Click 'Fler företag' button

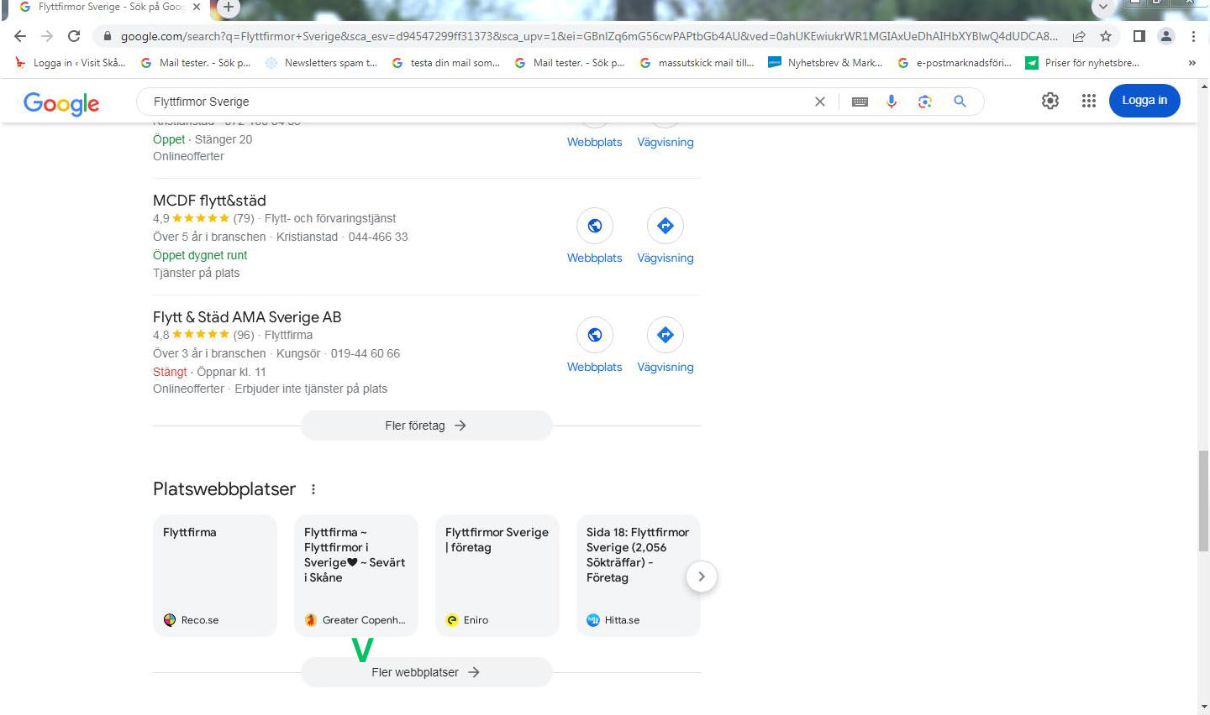click(427, 425)
